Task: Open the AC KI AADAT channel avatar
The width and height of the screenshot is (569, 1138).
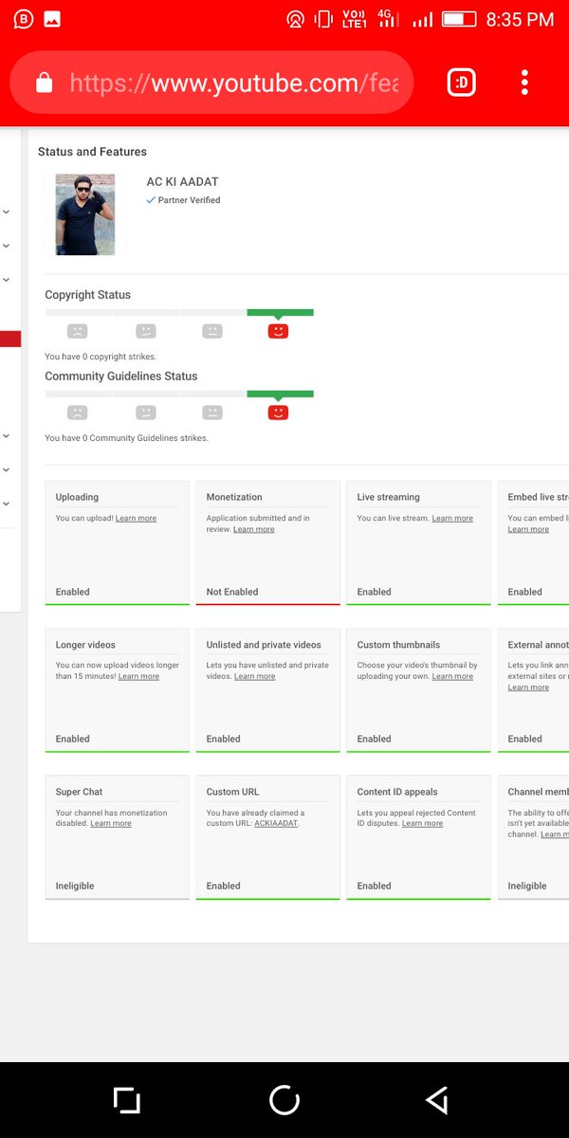Action: tap(85, 214)
